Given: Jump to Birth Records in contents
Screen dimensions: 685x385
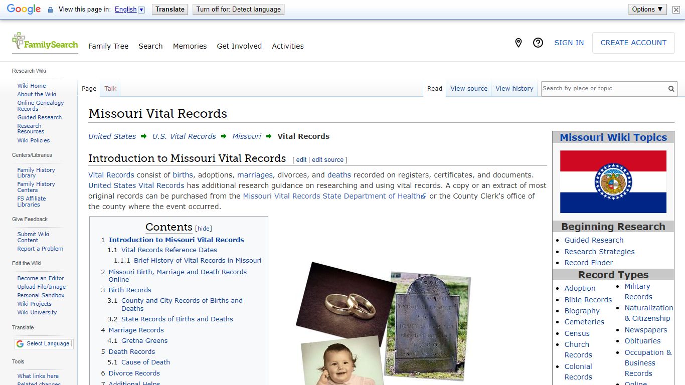Looking at the screenshot, I should coord(130,290).
